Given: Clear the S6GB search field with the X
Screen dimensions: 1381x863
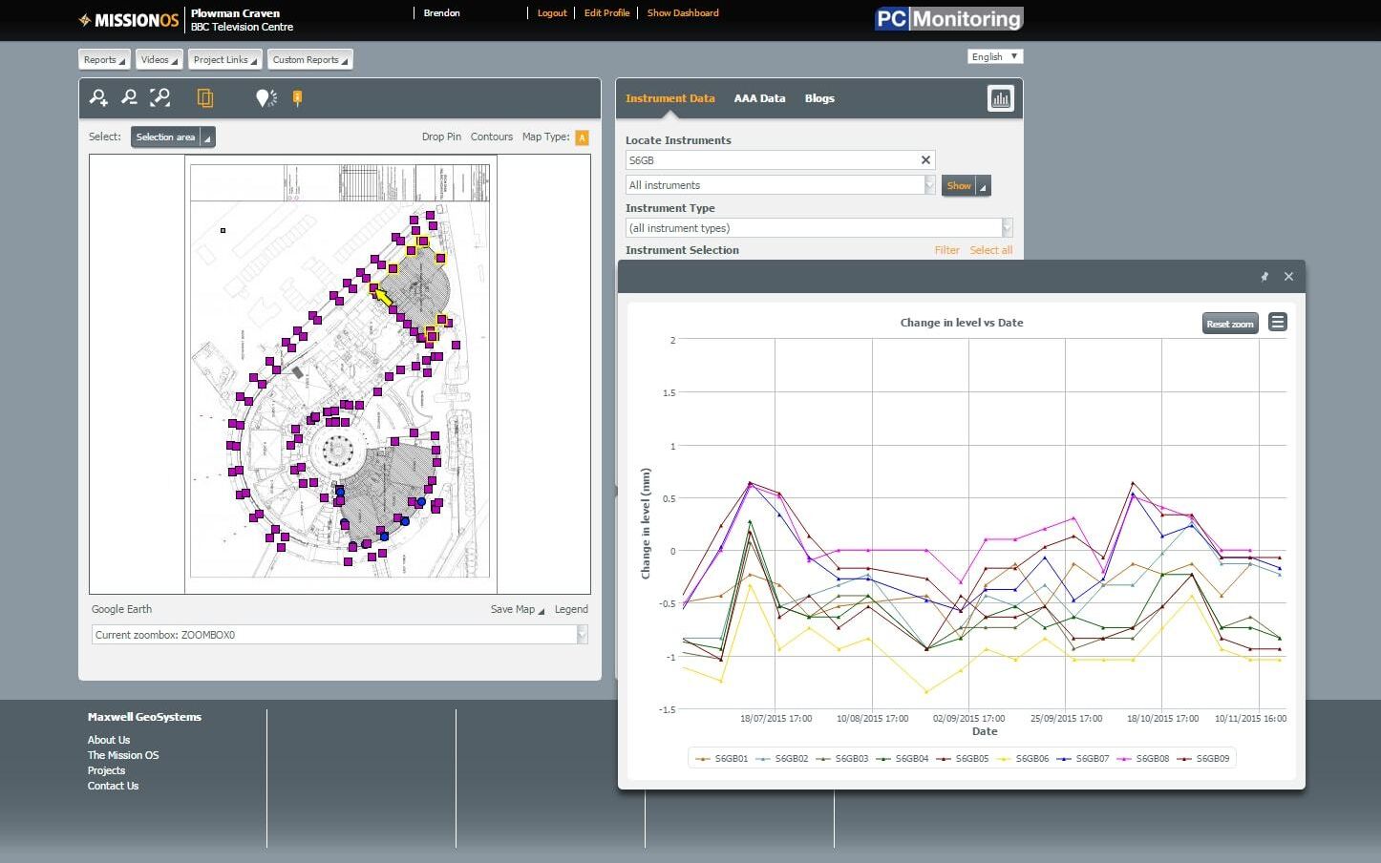Looking at the screenshot, I should 924,159.
